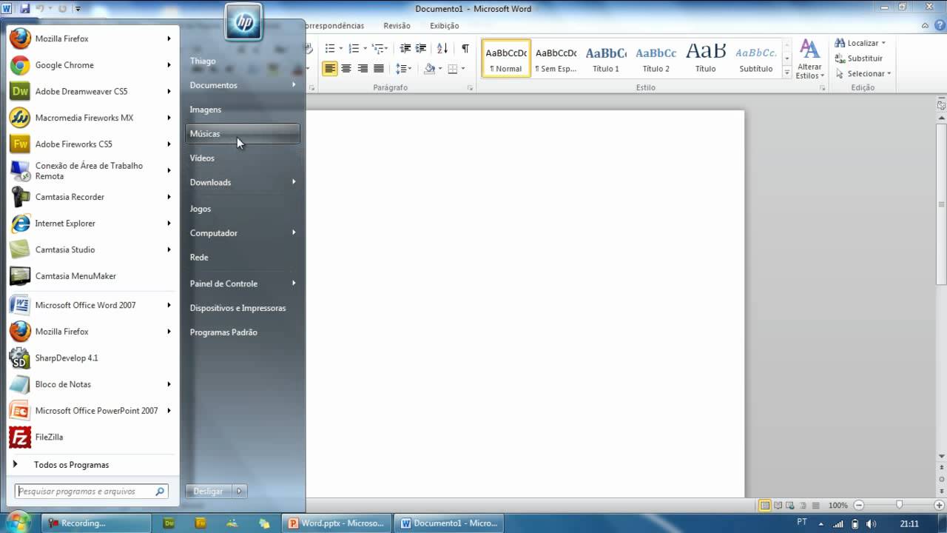
Task: Open the numbered list dropdown arrow
Action: pyautogui.click(x=365, y=49)
